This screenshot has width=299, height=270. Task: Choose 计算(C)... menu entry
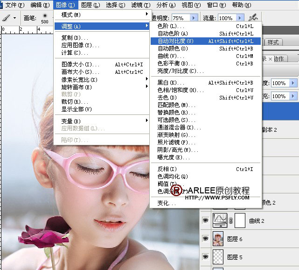(102, 53)
